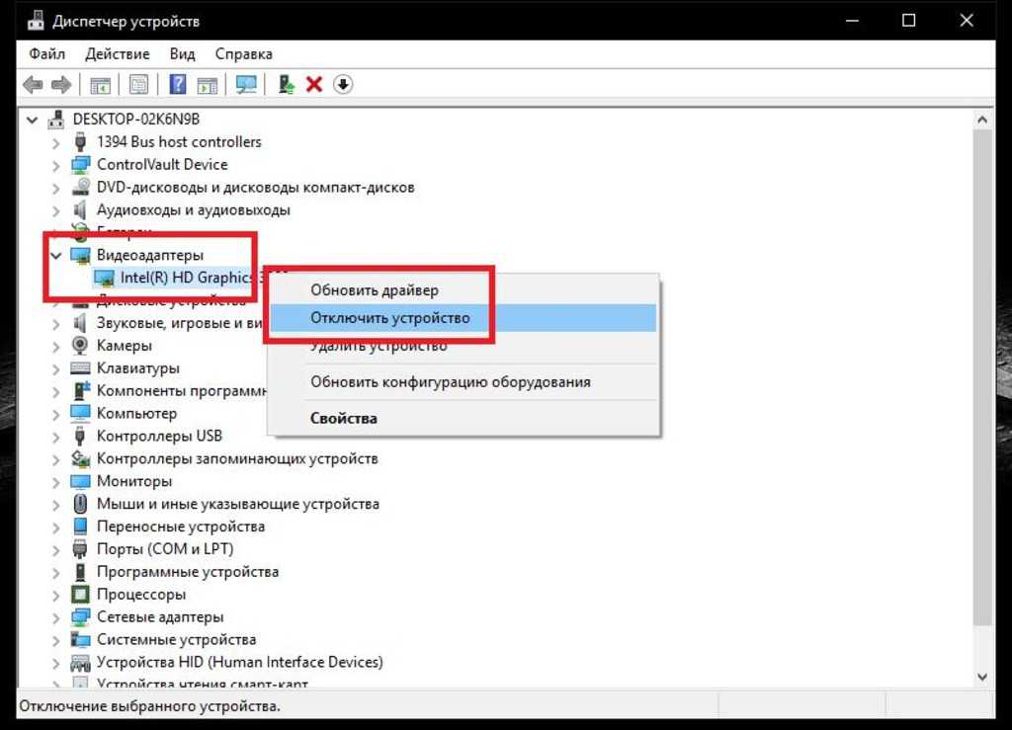Click the down-arrow disable device toolbar icon
The image size is (1012, 730).
click(x=343, y=85)
